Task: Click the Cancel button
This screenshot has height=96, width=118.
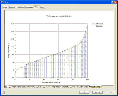Action: tap(97, 92)
